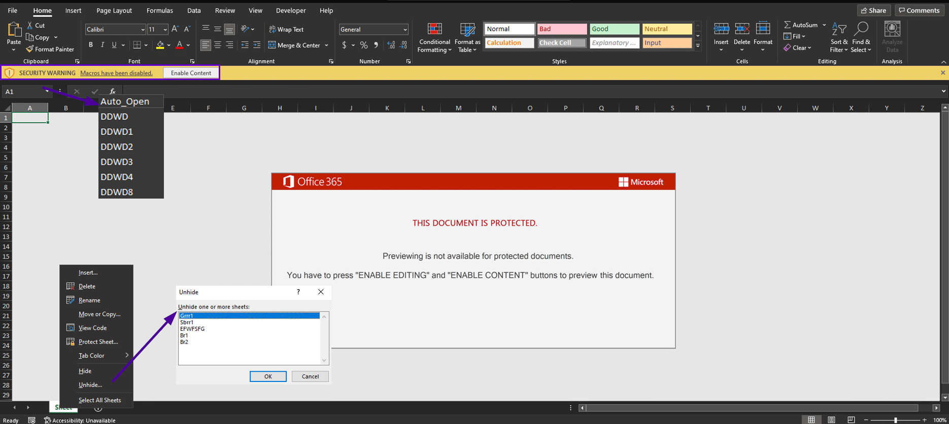Expand the cell Styles gallery
949x424 pixels.
click(x=698, y=46)
